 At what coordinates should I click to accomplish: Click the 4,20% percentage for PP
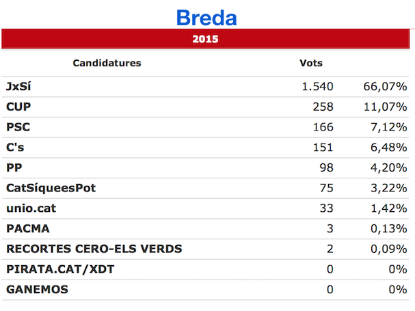pos(388,168)
